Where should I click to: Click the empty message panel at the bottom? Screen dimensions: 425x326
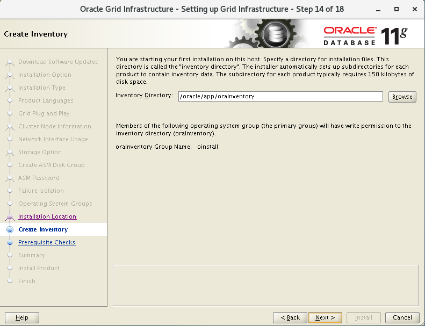[x=265, y=285]
